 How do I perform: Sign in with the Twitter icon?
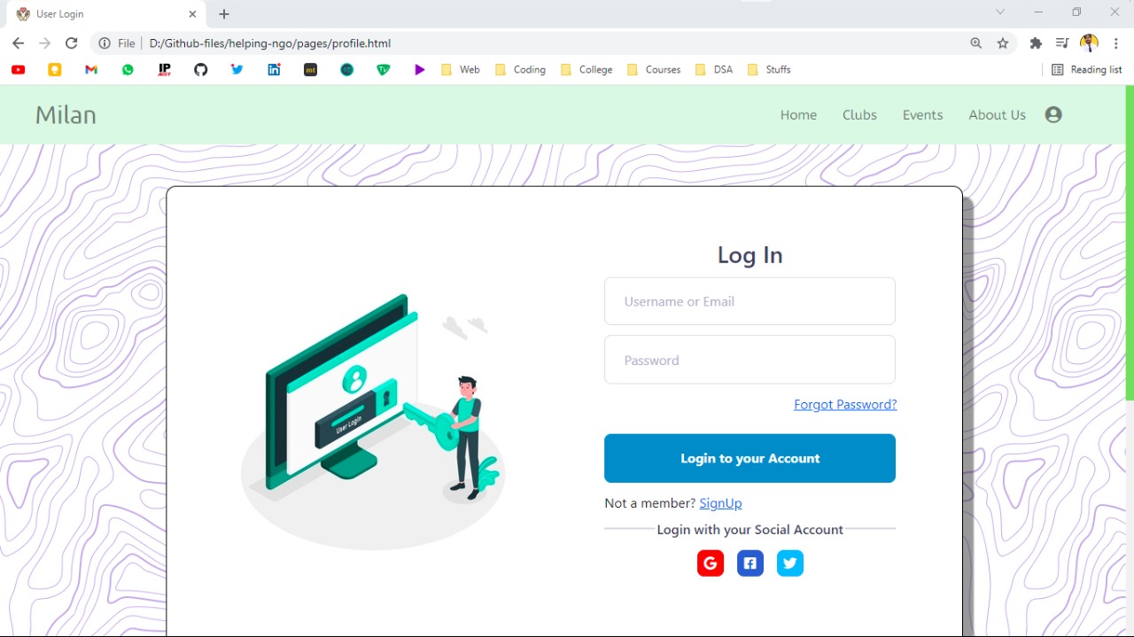point(790,563)
